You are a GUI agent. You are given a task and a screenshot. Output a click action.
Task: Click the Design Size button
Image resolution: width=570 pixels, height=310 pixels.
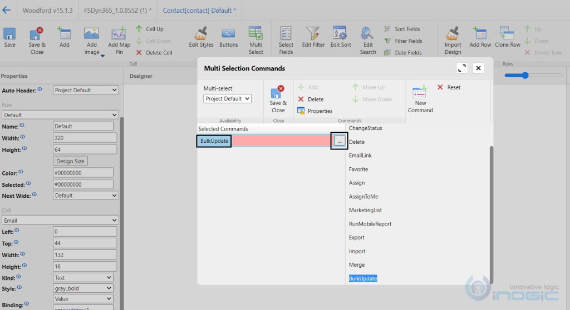[70, 161]
